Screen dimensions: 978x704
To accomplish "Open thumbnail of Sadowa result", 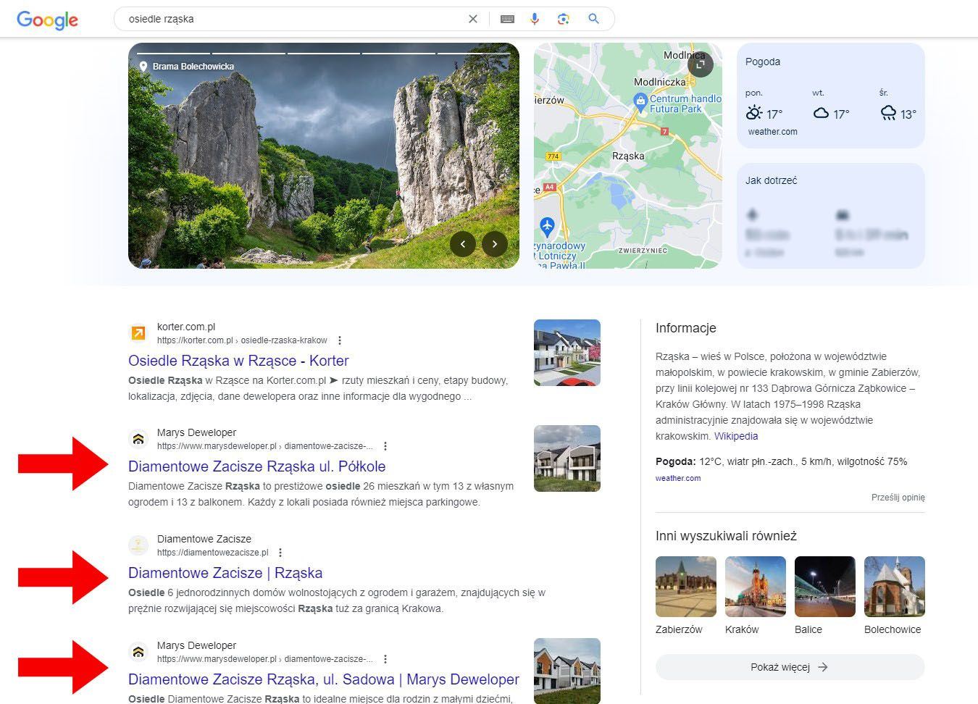I will click(x=567, y=671).
